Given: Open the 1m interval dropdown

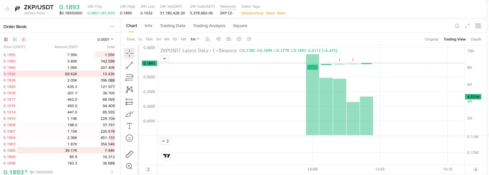Looking at the screenshot, I should click(195, 39).
